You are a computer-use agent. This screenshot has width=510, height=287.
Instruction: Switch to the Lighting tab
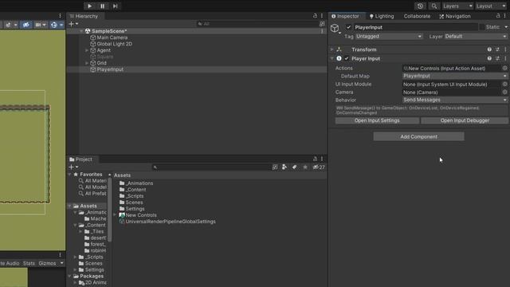point(381,16)
